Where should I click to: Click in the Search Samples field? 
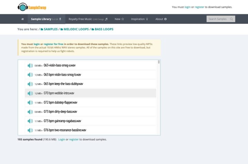click(x=217, y=19)
